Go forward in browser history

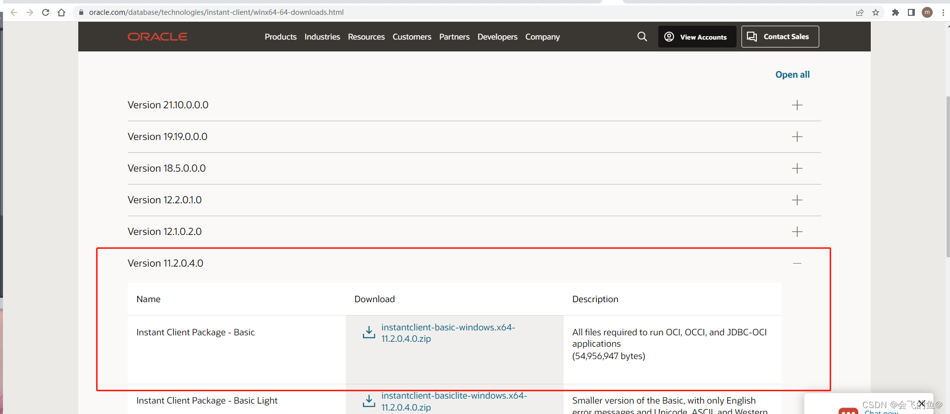click(x=30, y=12)
